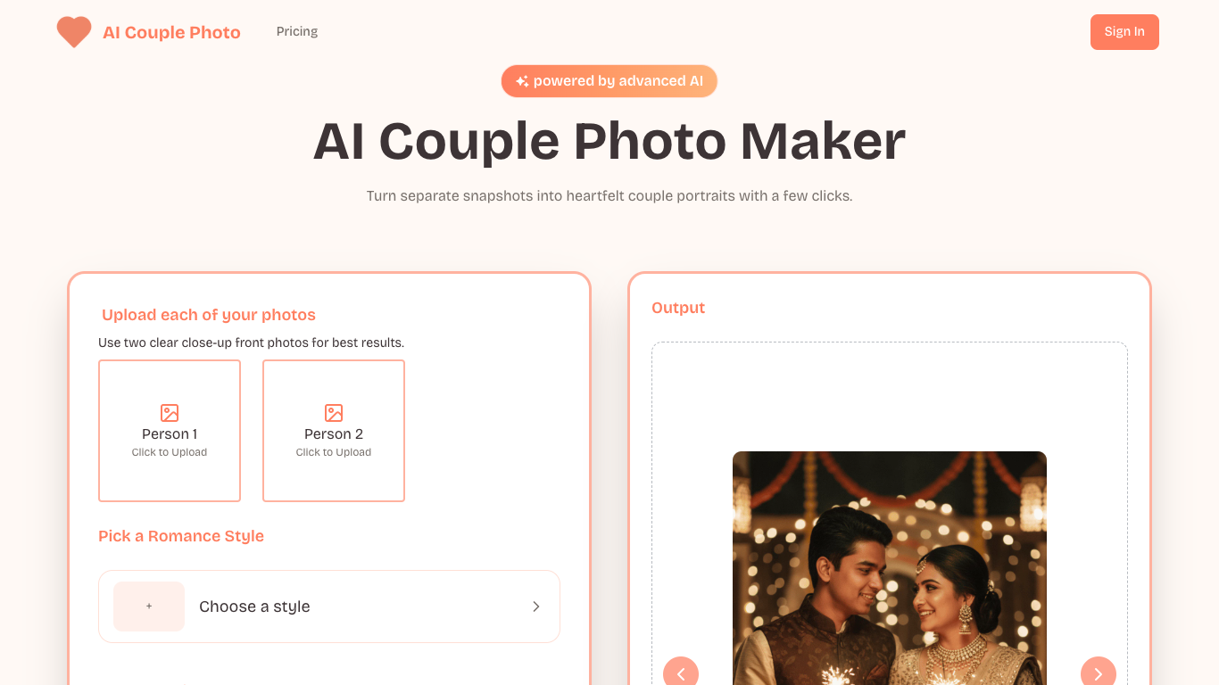This screenshot has width=1219, height=685.
Task: Open the Choose a style selector
Action: tap(329, 607)
